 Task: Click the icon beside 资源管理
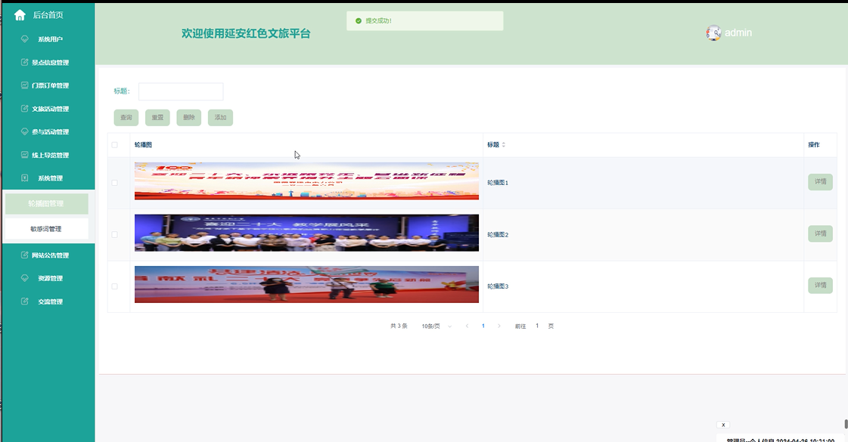tap(24, 278)
